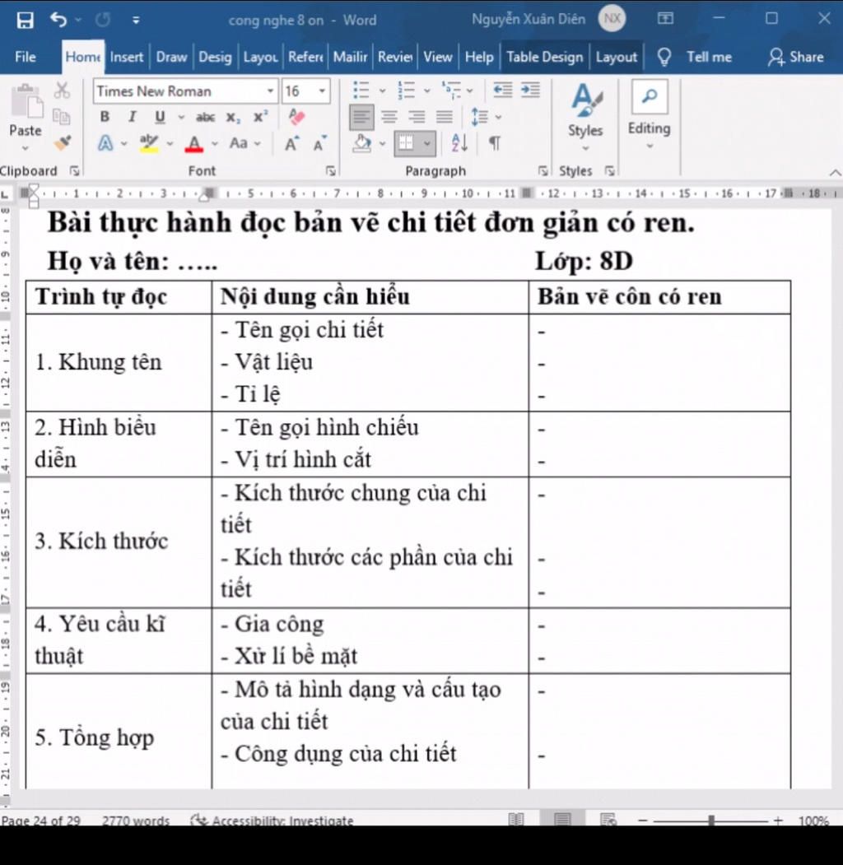The image size is (843, 865).
Task: Click the Numbering list icon
Action: [x=406, y=90]
